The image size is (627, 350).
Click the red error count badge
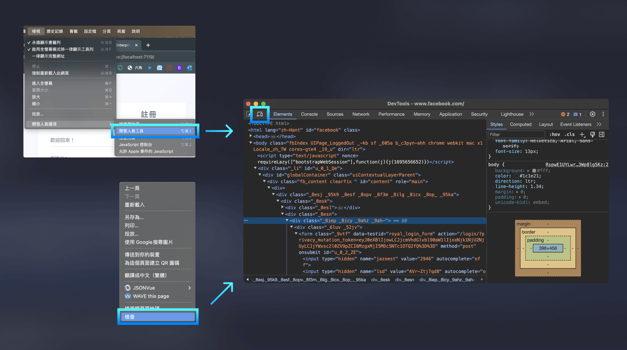coord(565,114)
